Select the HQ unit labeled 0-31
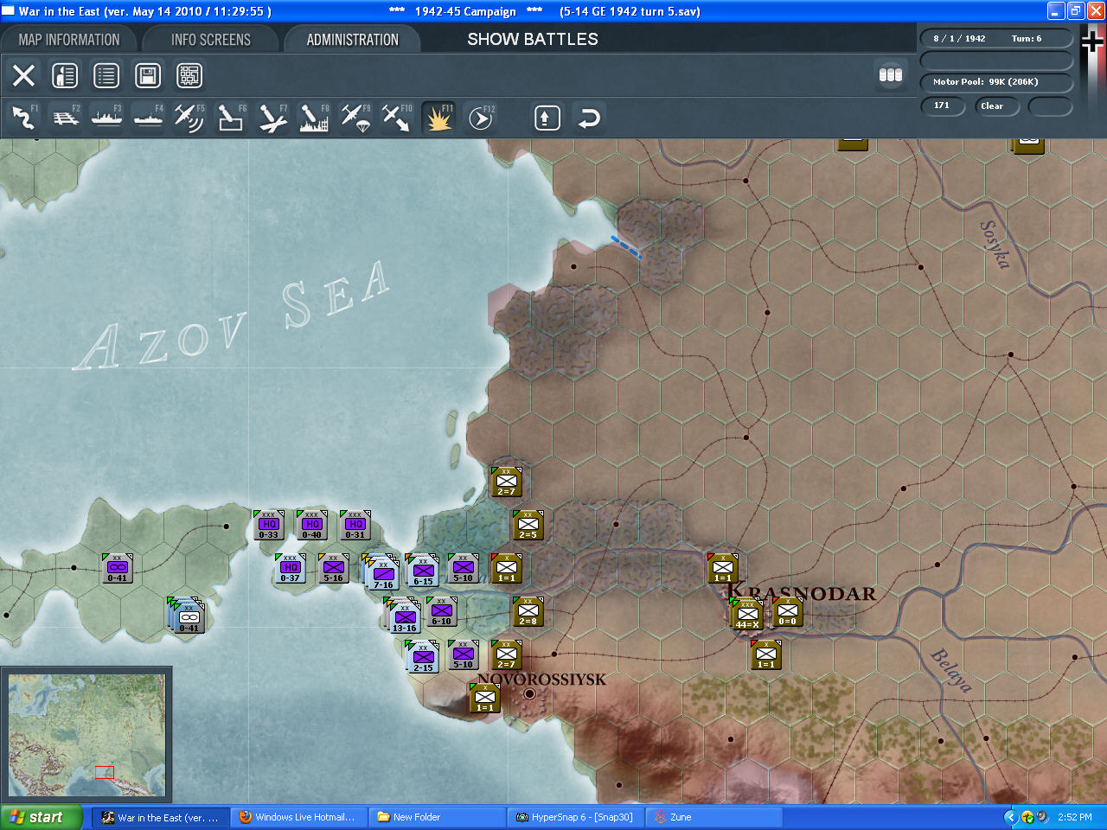Screen dimensions: 1107x830 pyautogui.click(x=355, y=525)
